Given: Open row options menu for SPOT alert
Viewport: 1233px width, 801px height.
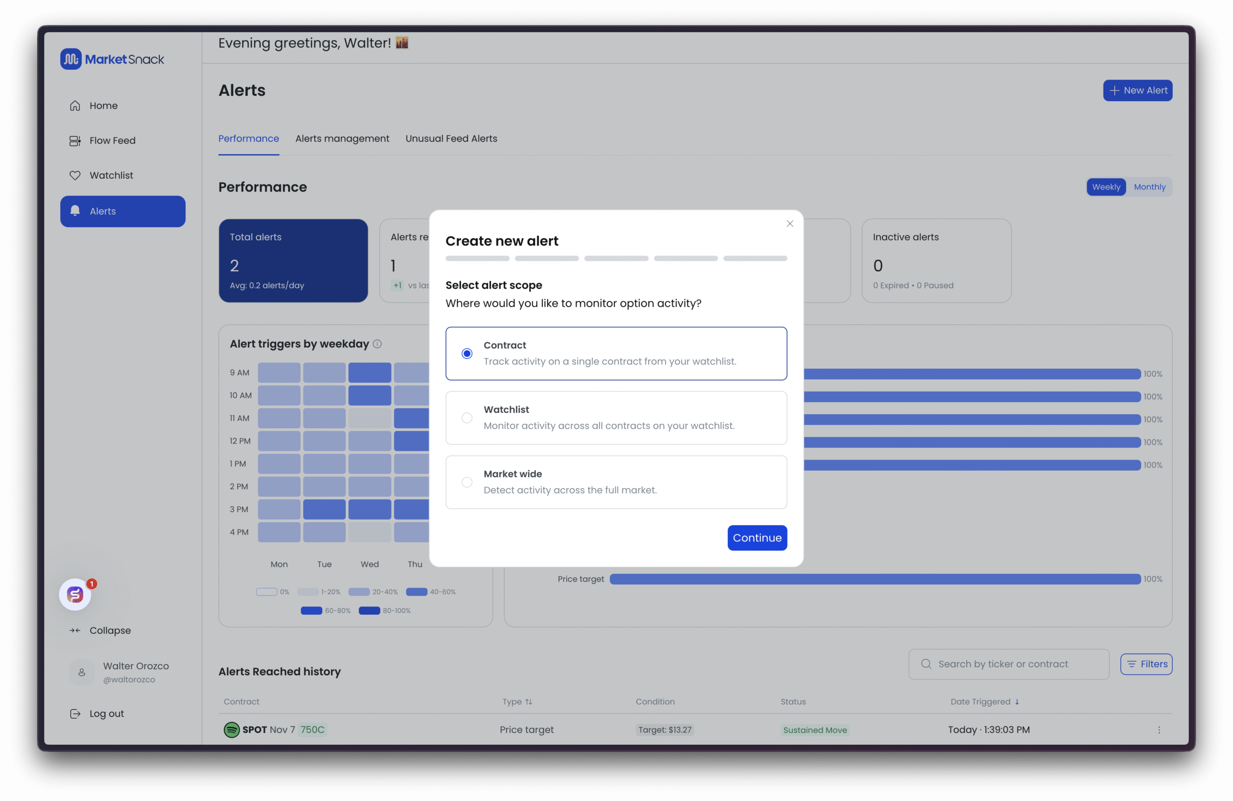Looking at the screenshot, I should click(1159, 730).
